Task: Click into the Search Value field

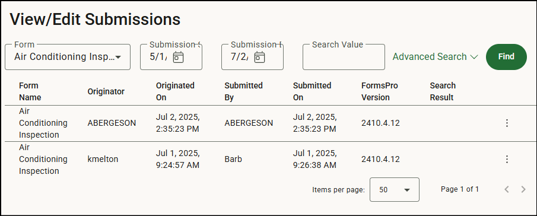Action: pyautogui.click(x=344, y=57)
